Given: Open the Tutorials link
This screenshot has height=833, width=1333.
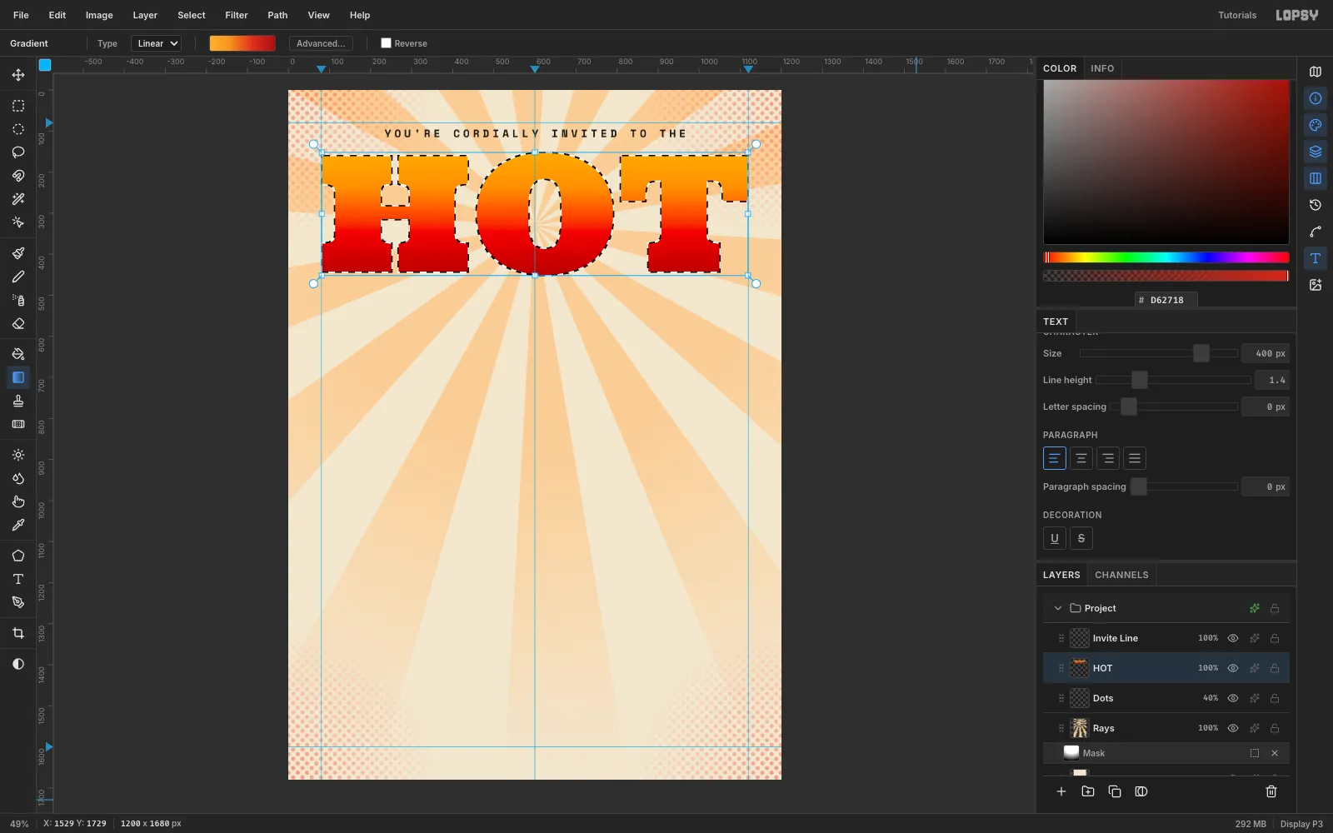Looking at the screenshot, I should (x=1237, y=15).
